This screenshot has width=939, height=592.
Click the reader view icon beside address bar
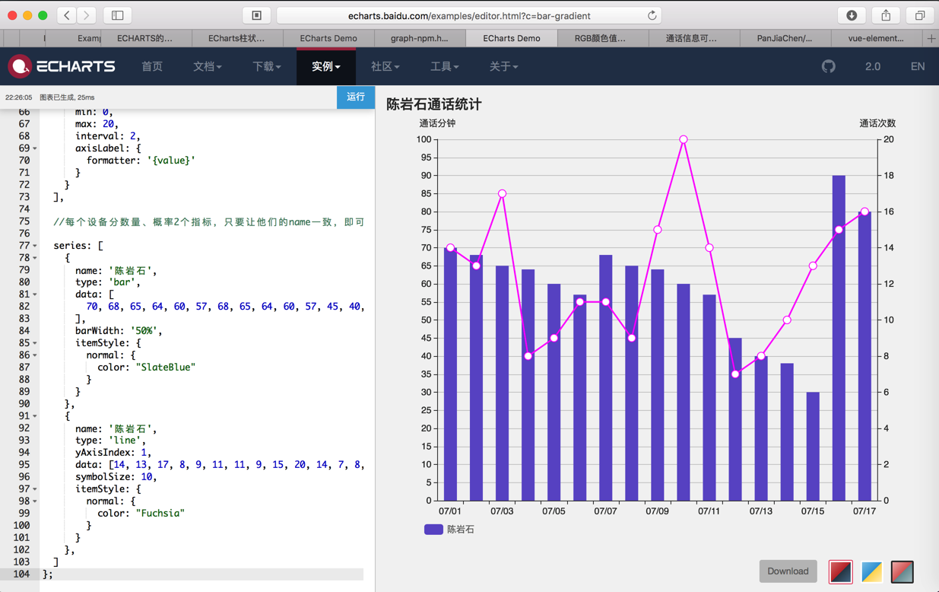[257, 15]
